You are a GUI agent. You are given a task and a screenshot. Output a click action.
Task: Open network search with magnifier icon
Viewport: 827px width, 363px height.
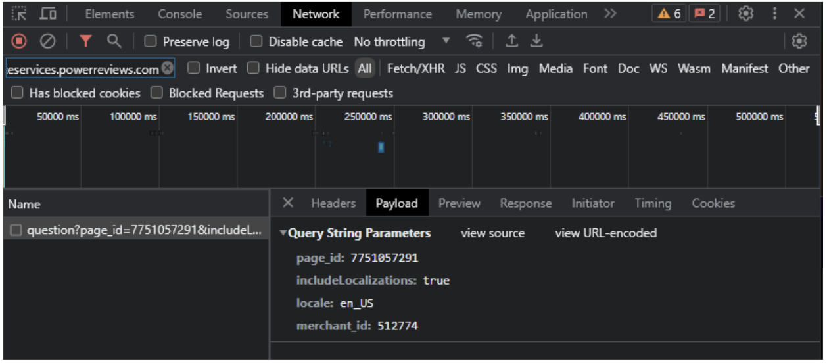click(114, 41)
